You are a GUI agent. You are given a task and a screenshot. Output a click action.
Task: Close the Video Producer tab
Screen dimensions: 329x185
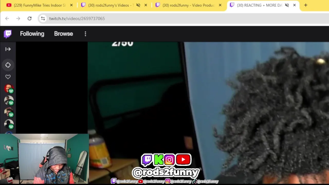(x=220, y=5)
